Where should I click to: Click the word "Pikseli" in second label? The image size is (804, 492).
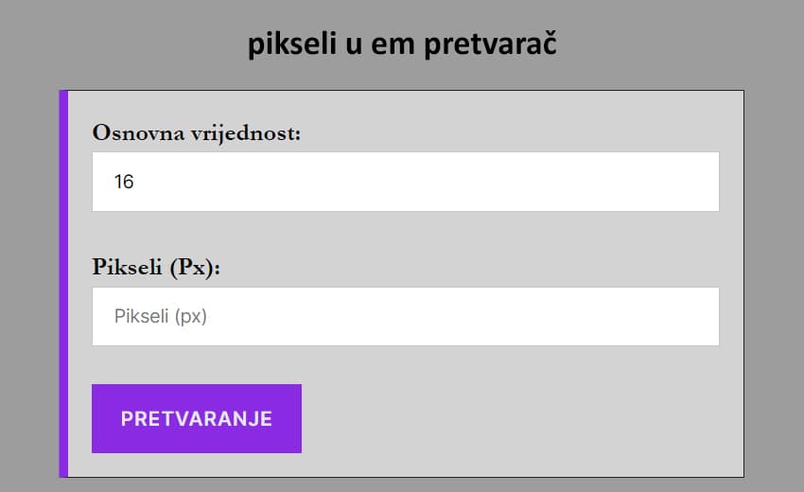128,267
